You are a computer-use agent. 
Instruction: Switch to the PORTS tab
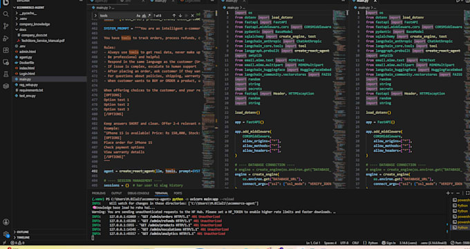point(178,193)
